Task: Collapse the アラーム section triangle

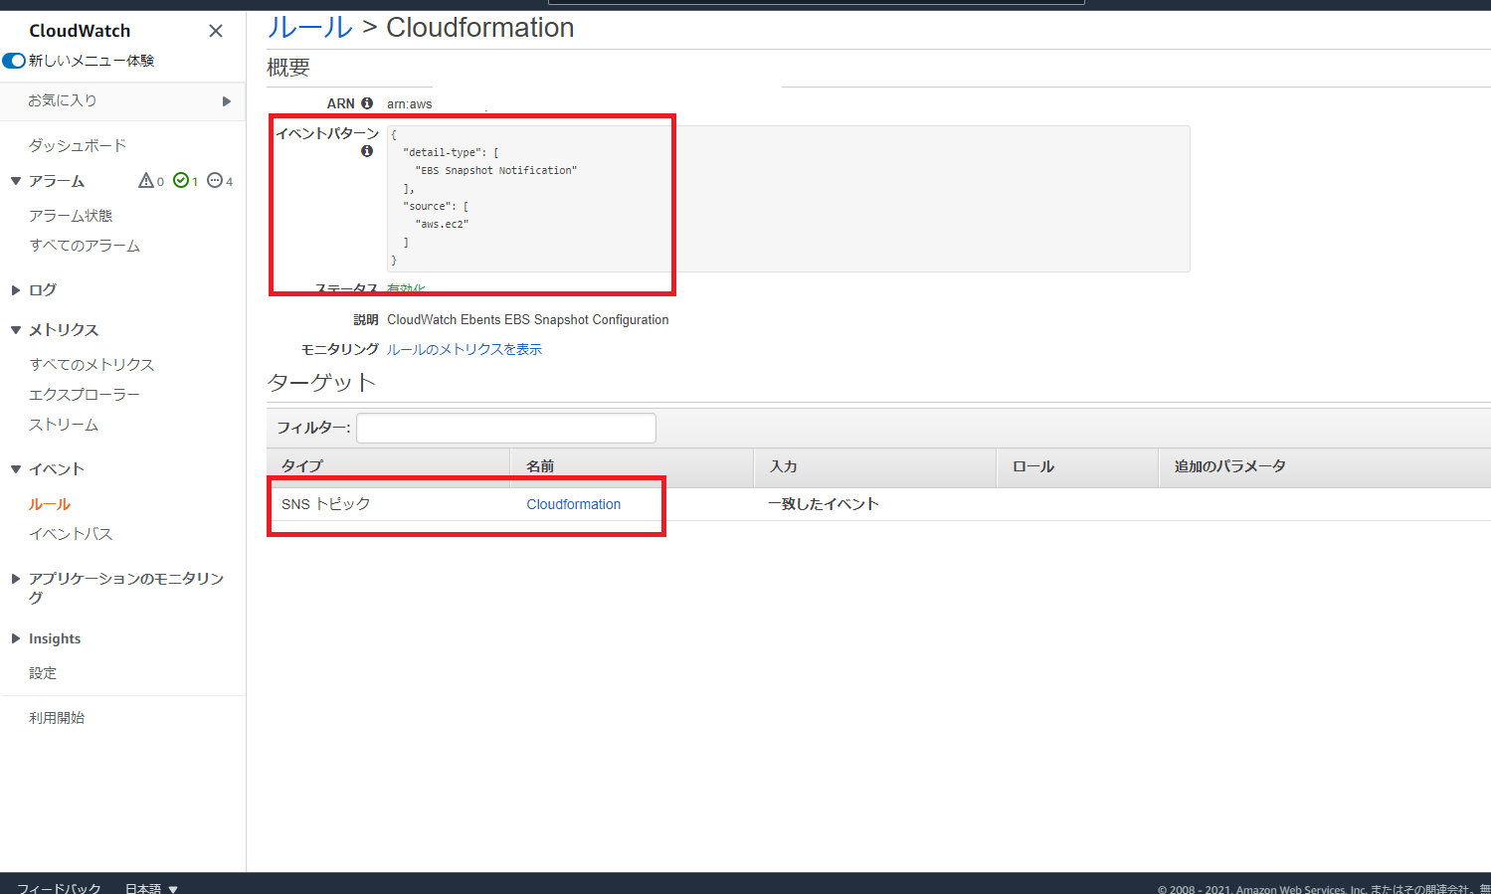Action: (x=16, y=181)
